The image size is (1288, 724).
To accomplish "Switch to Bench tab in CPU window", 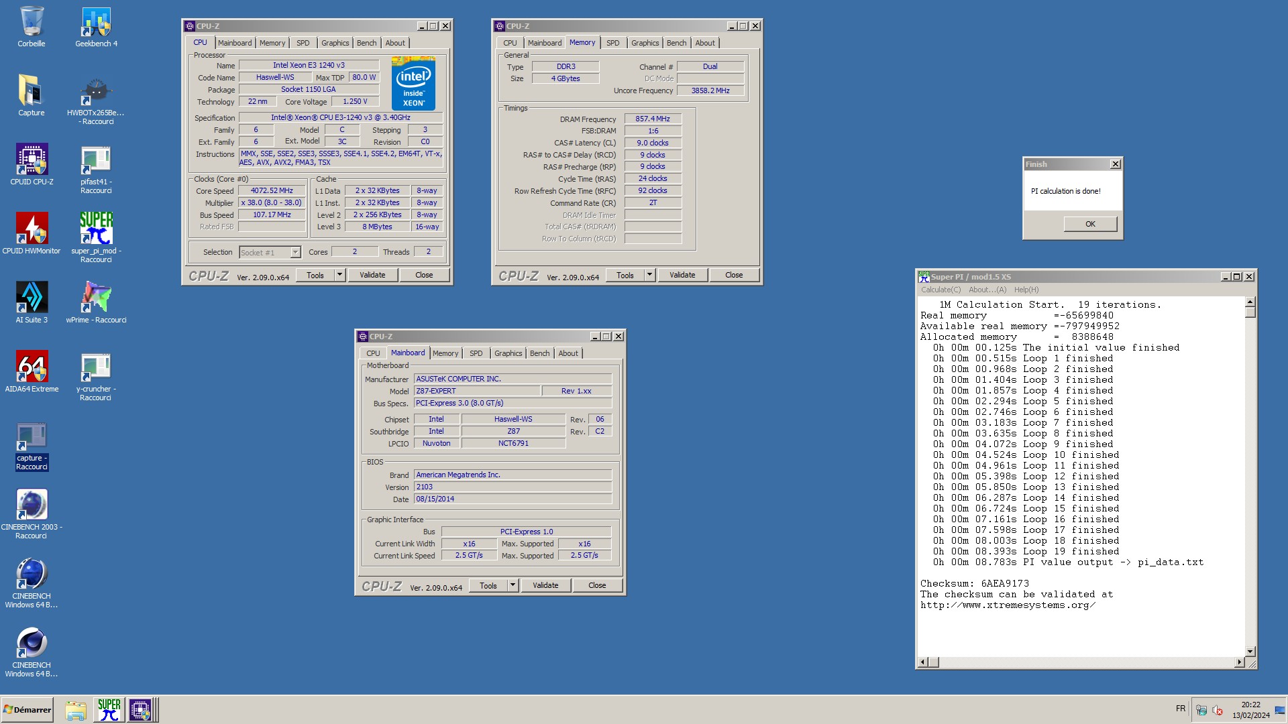I will click(x=366, y=43).
